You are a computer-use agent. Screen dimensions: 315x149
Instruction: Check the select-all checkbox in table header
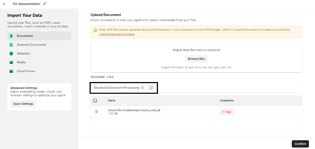(95, 100)
